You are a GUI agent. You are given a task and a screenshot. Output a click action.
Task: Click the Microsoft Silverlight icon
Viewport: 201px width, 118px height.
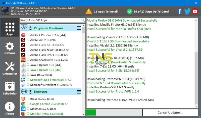23,85
